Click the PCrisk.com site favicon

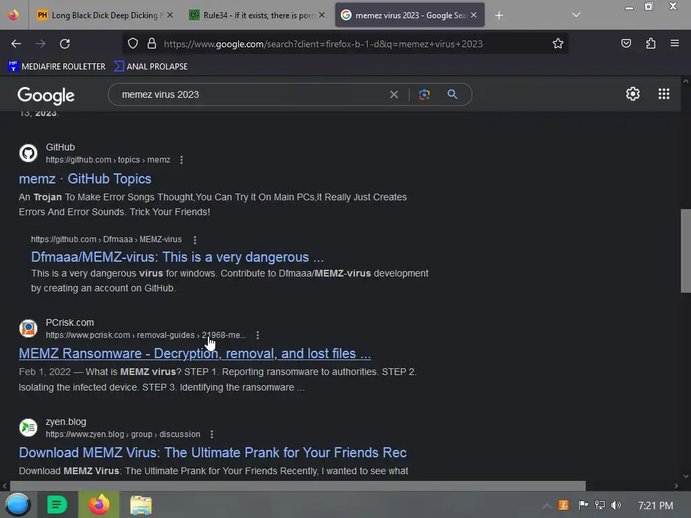(28, 328)
